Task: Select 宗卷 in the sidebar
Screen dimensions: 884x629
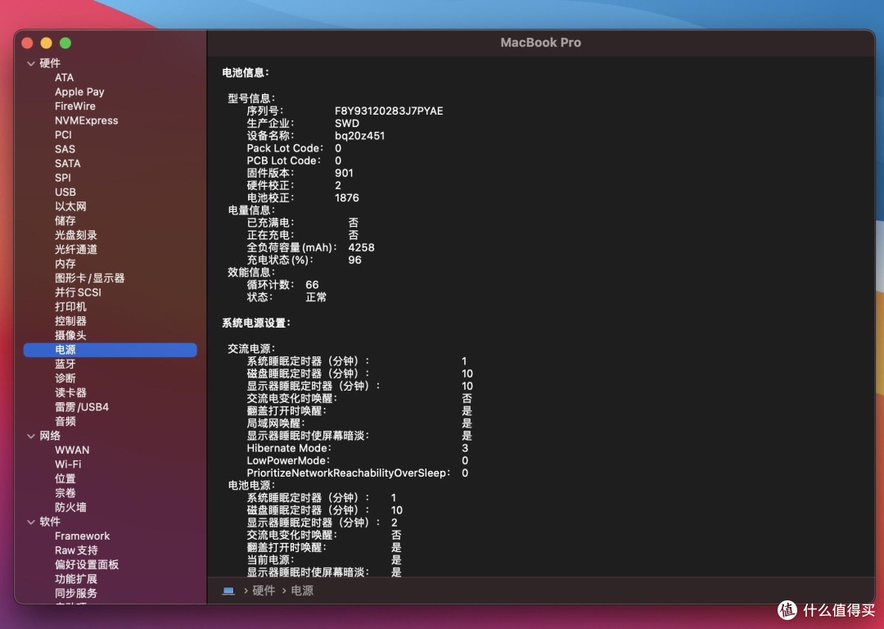Action: coord(65,493)
